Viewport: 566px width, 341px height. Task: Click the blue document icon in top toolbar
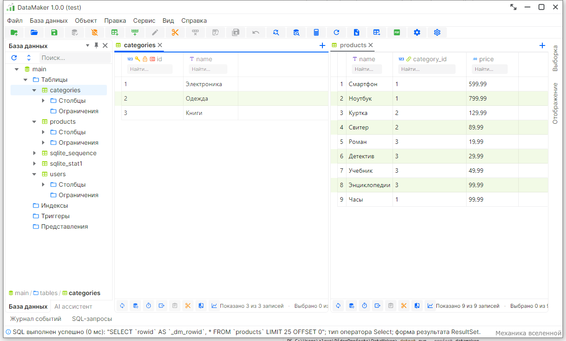tap(357, 32)
